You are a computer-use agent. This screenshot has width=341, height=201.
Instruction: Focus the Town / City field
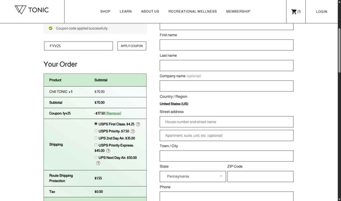(x=226, y=156)
